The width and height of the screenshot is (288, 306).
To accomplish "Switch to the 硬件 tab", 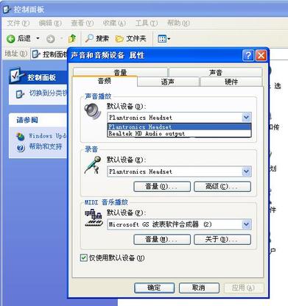I will tap(231, 82).
